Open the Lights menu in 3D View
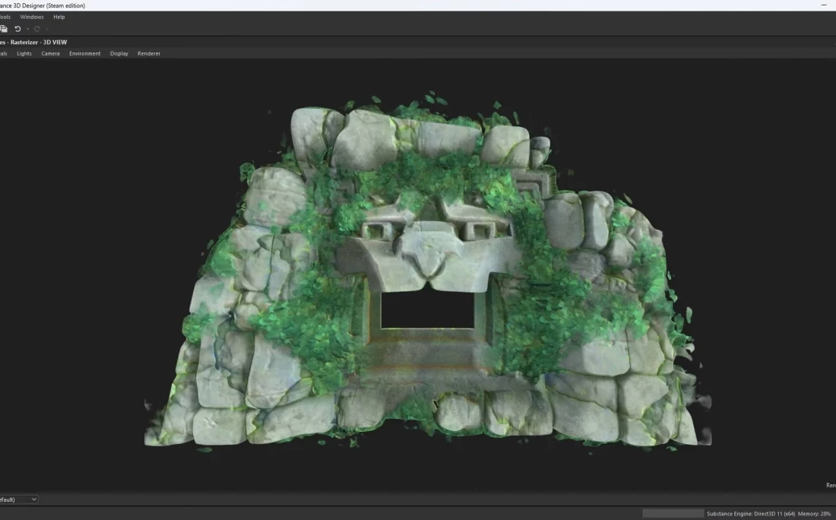The width and height of the screenshot is (836, 520). (x=24, y=53)
